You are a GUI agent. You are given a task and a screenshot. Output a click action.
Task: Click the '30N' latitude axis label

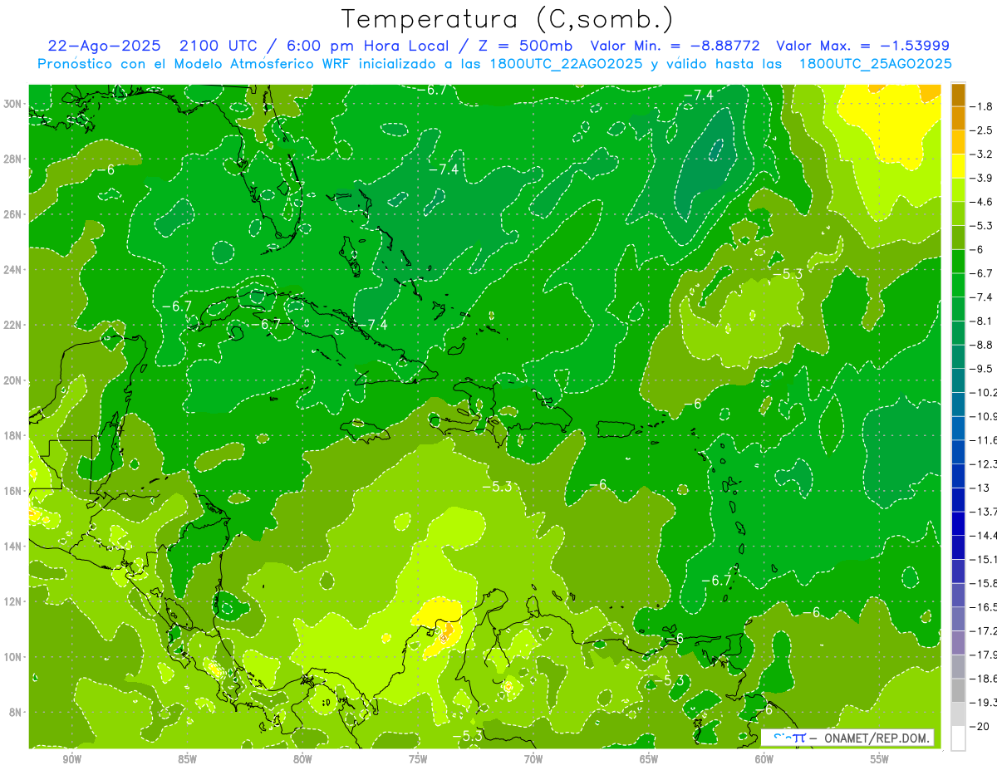14,104
